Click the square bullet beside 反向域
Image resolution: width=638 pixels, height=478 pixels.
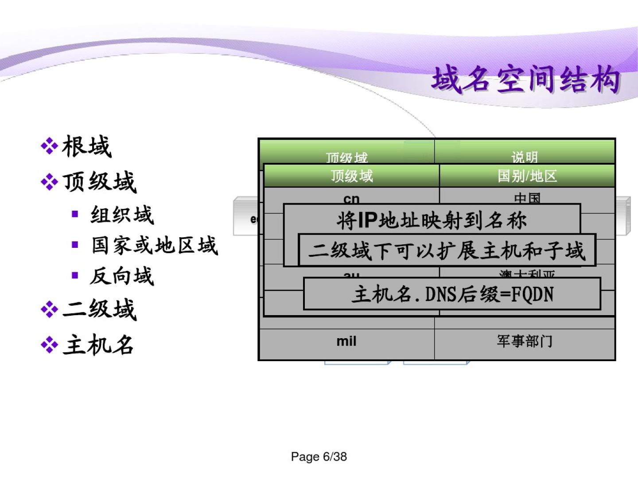[x=75, y=275]
